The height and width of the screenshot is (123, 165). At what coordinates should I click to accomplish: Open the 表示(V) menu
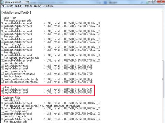[38, 6]
